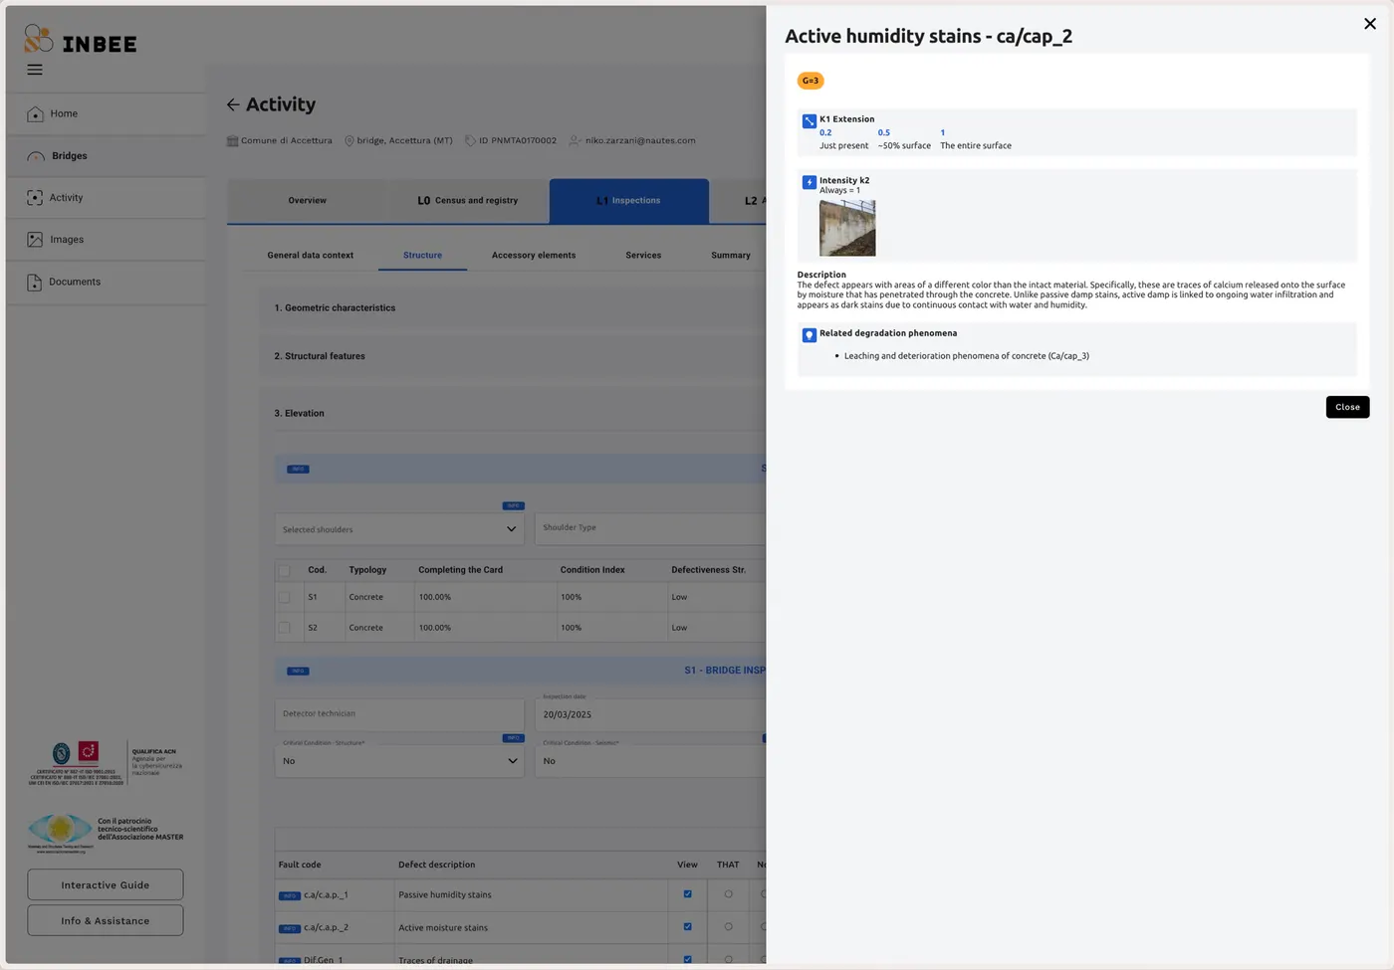Open the hamburger menu under INBEE logo

point(35,70)
